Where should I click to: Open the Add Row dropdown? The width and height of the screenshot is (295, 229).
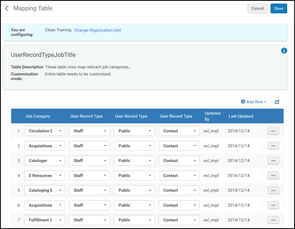[253, 102]
